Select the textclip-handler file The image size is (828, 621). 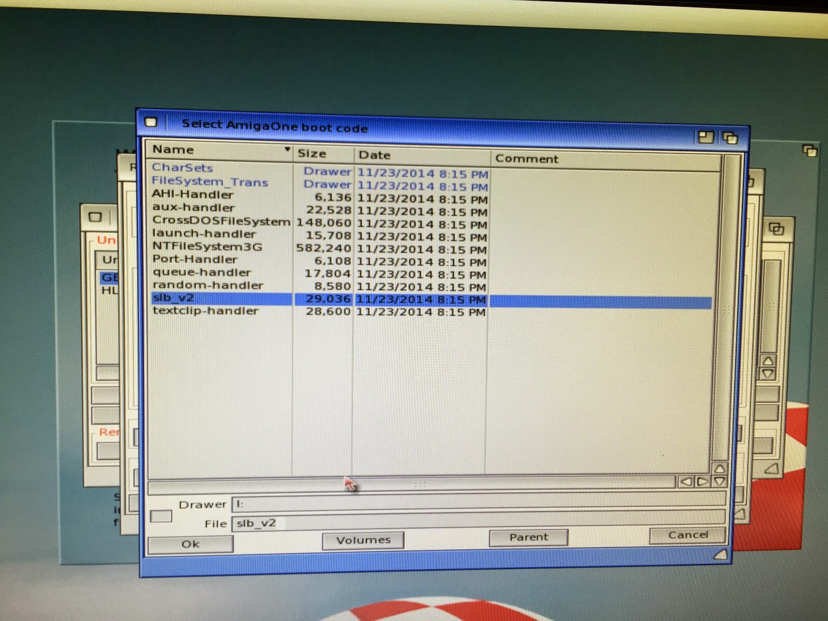click(x=205, y=311)
